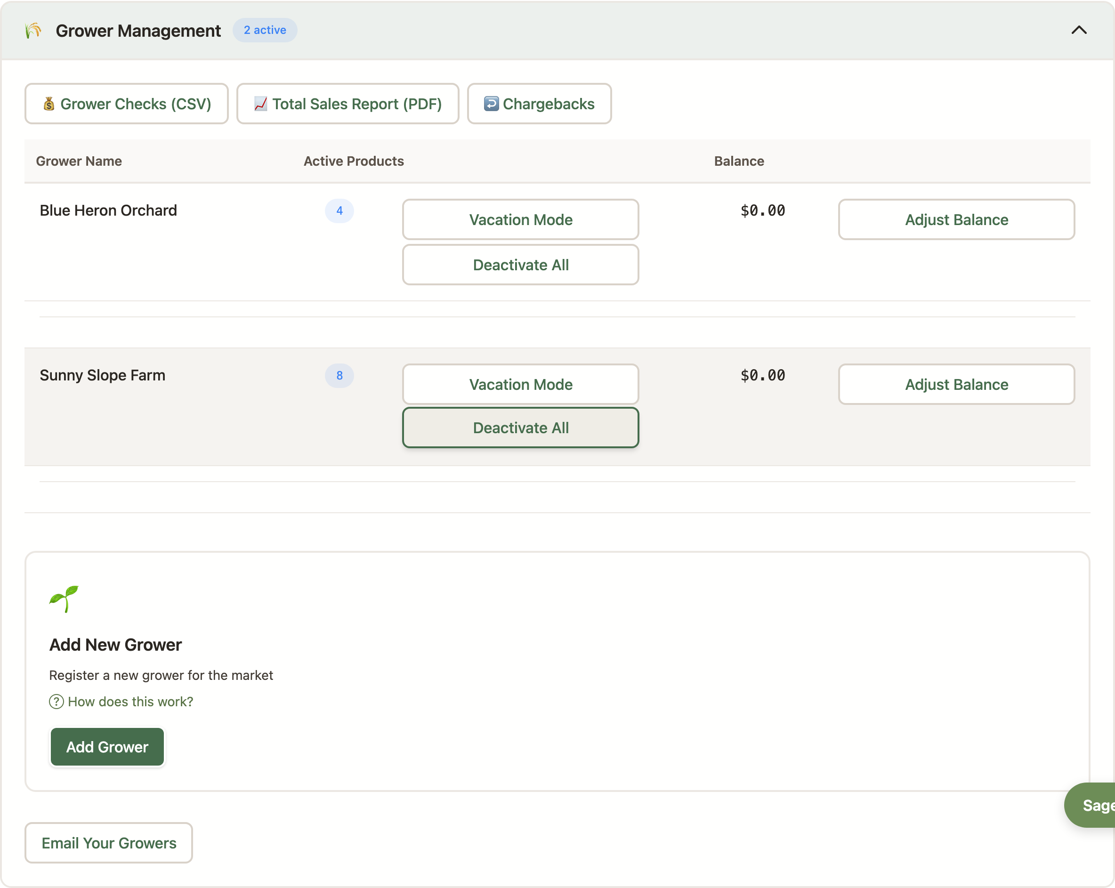This screenshot has height=888, width=1115.
Task: Click Blue Heron Orchard's $0.00 balance
Action: tap(763, 210)
